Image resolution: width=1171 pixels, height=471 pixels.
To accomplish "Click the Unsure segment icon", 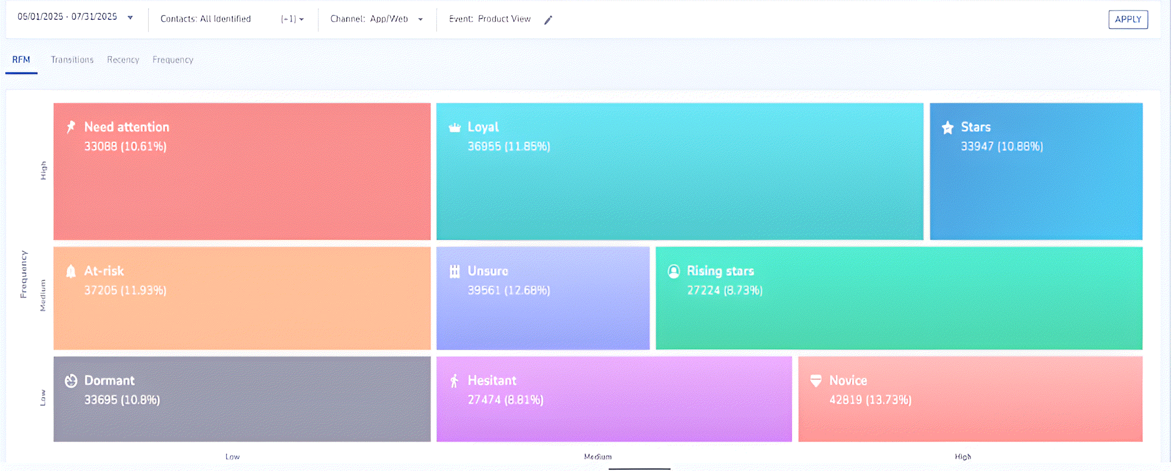I will [x=454, y=271].
